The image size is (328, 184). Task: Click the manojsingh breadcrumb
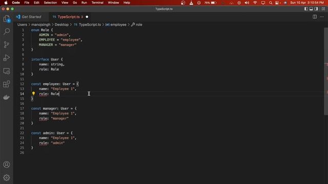41,25
